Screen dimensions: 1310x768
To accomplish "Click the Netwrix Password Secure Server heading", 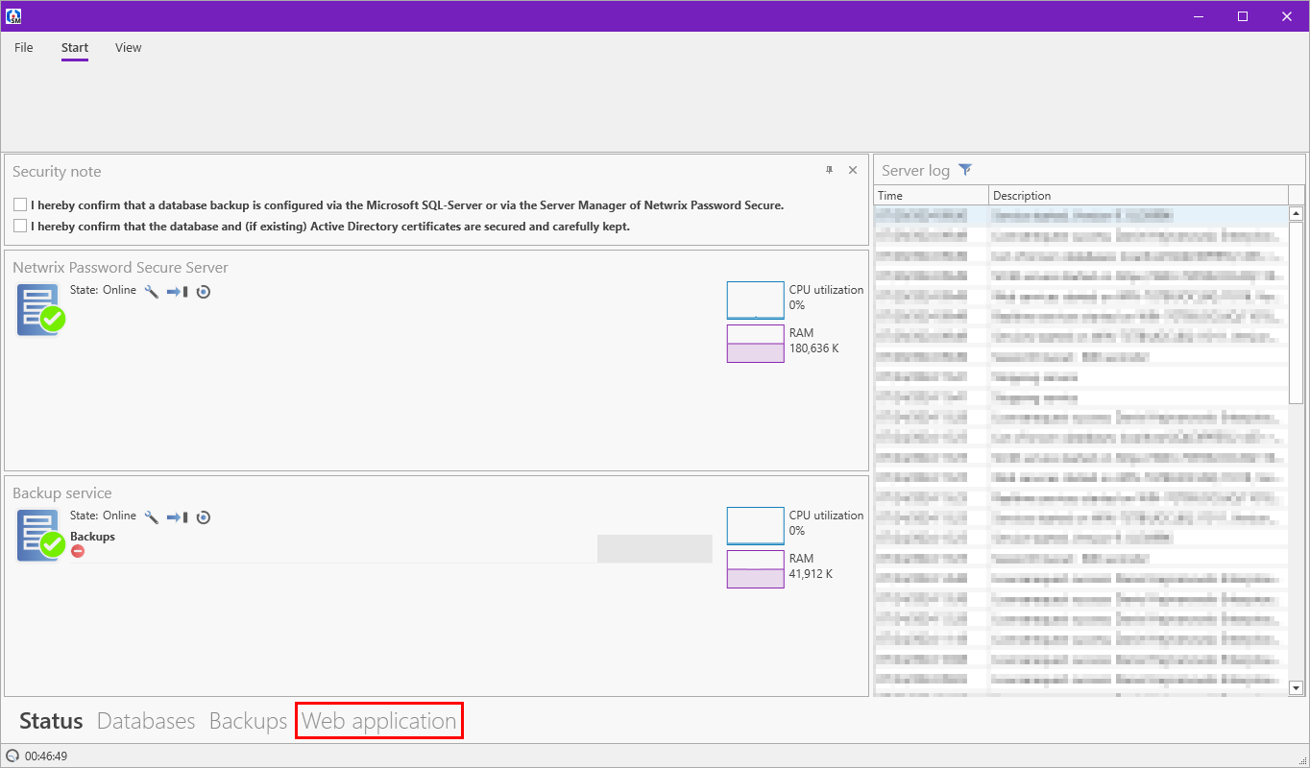I will click(121, 268).
